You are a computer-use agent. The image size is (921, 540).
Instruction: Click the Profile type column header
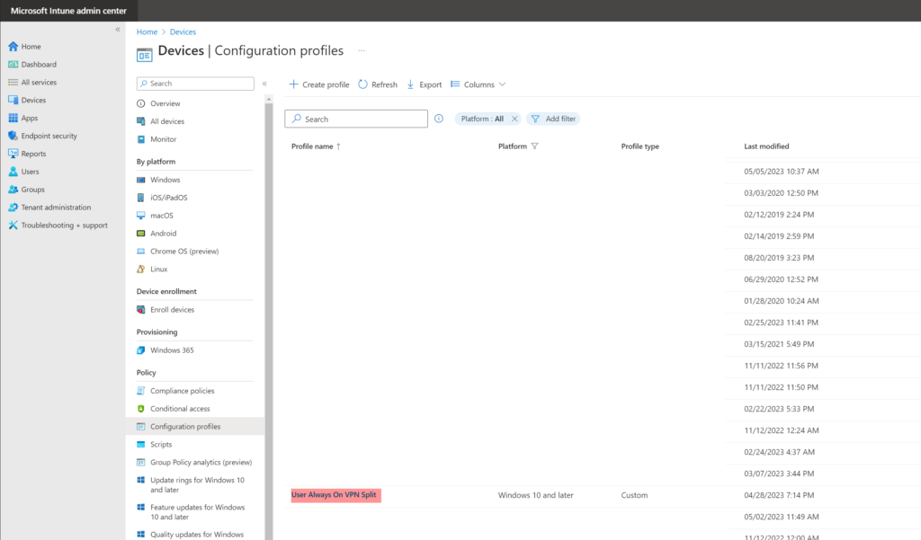[x=640, y=146]
